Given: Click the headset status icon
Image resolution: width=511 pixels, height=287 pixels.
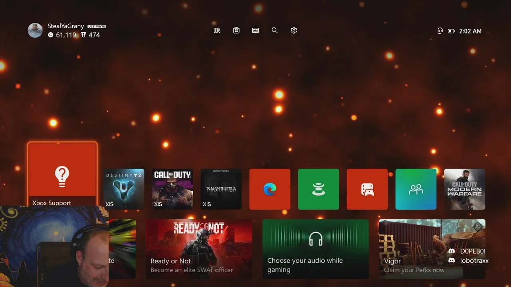Looking at the screenshot, I should click(440, 31).
